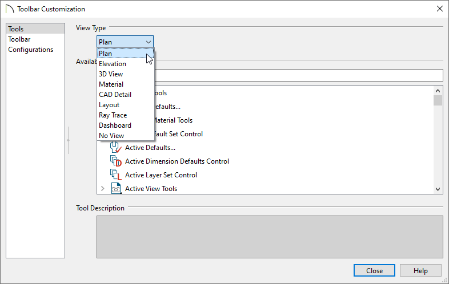449x284 pixels.
Task: Click the Help button
Action: (x=420, y=270)
